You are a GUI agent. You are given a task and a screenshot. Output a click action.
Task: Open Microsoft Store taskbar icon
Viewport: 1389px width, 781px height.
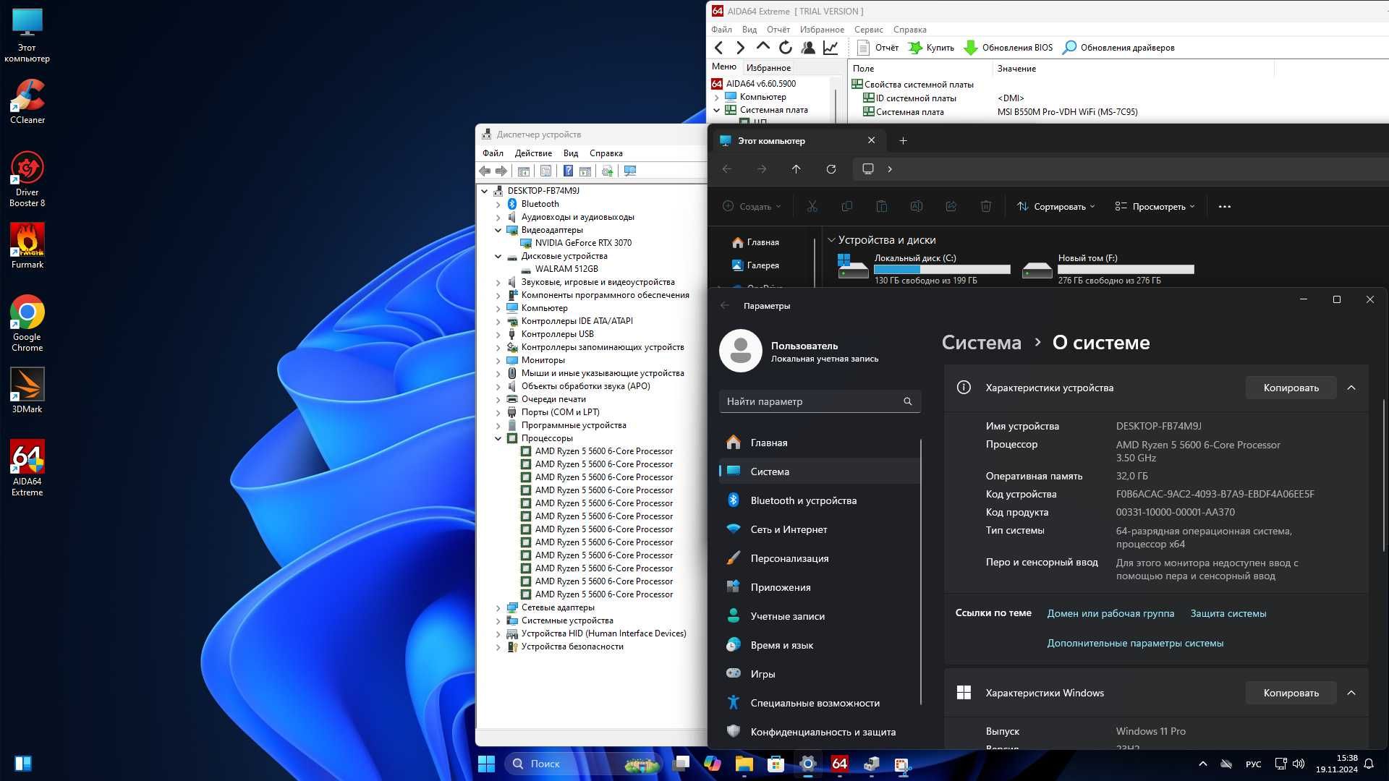[x=776, y=764]
